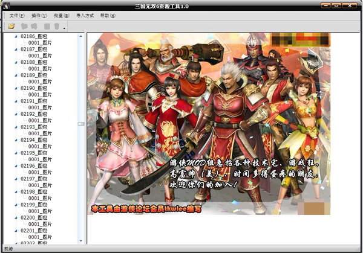
Task: Select the 02199_图包 label in the tree
Action: click(34, 205)
